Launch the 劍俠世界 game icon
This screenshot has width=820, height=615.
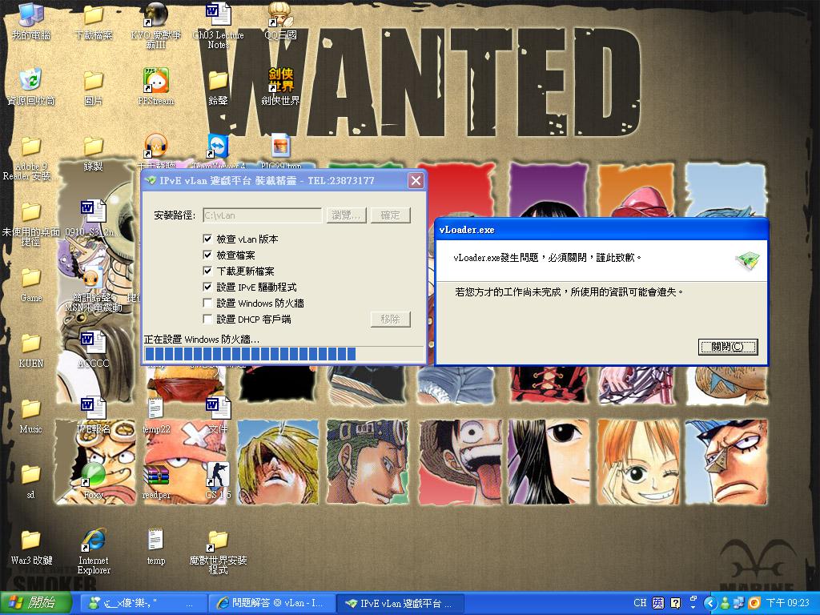pos(280,86)
